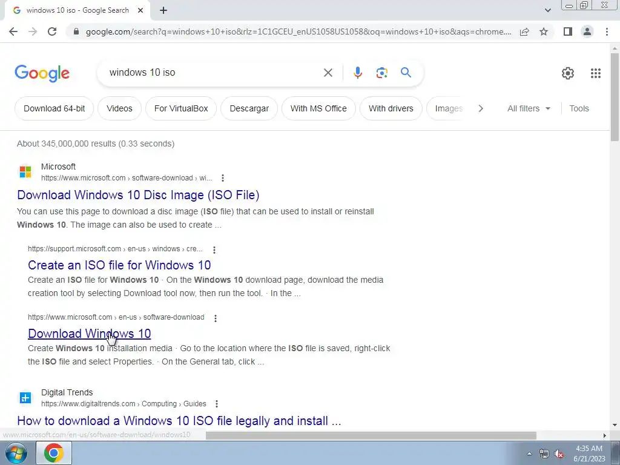Viewport: 620px width, 465px height.
Task: Bookmark this page with star icon
Action: click(544, 31)
